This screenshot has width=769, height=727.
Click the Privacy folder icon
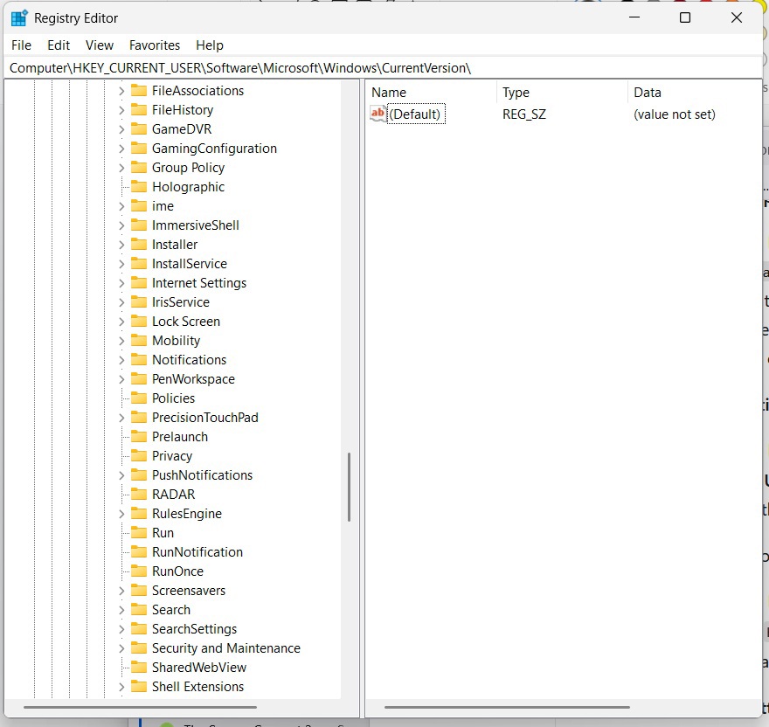(x=139, y=456)
